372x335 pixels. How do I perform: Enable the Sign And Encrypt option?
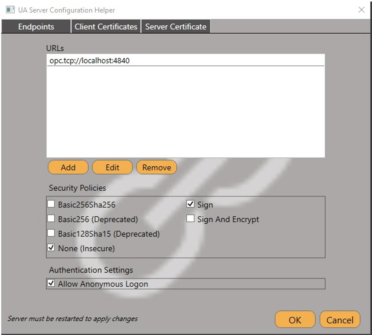pyautogui.click(x=190, y=218)
